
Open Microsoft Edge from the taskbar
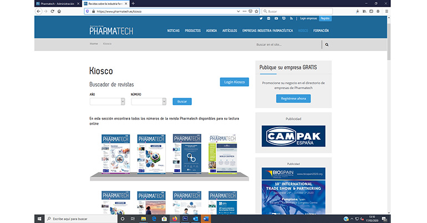pyautogui.click(x=154, y=219)
